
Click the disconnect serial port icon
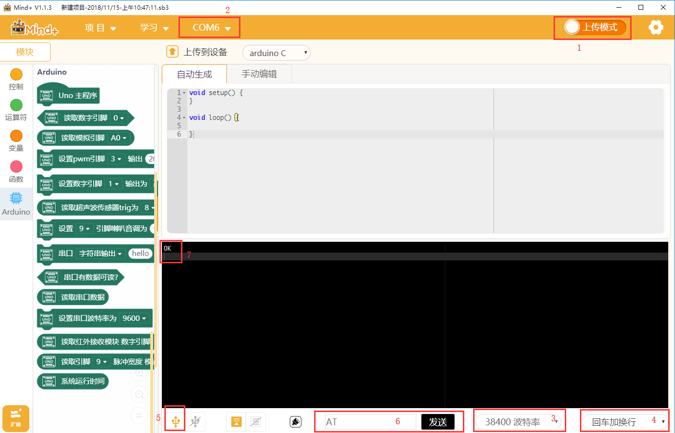[x=195, y=421]
